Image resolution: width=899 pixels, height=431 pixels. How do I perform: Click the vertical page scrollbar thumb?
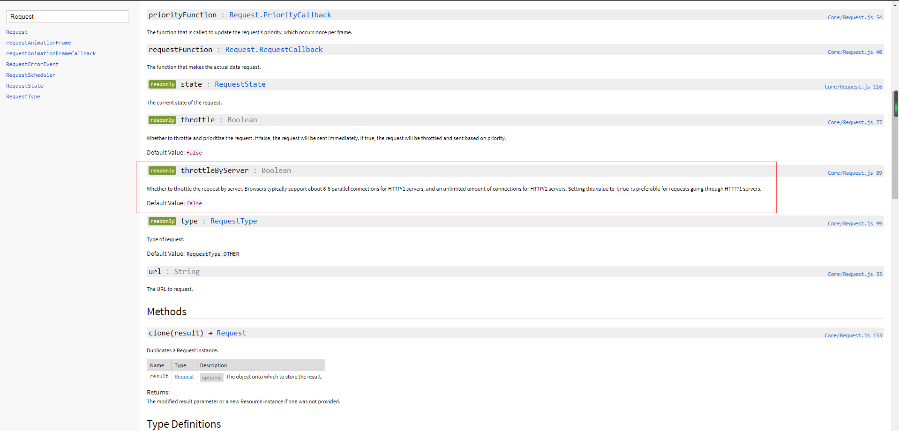[x=896, y=104]
